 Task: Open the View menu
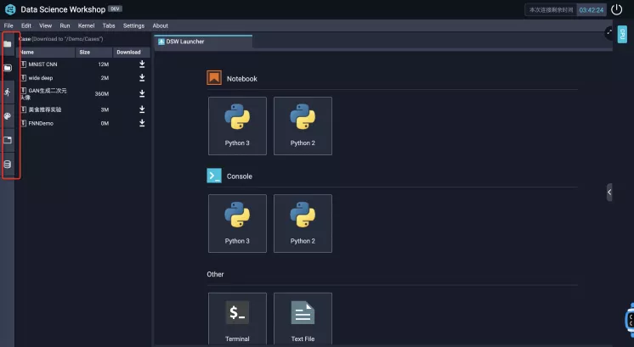[45, 25]
